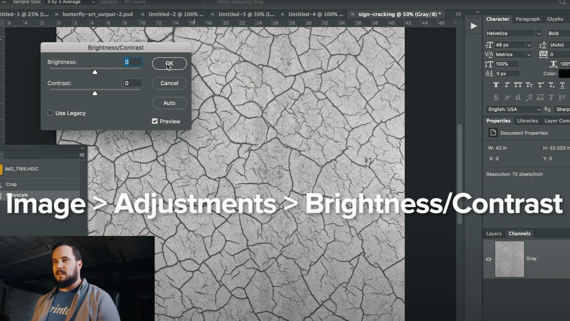
Task: Select the Gray channel thumbnail
Action: pyautogui.click(x=509, y=259)
